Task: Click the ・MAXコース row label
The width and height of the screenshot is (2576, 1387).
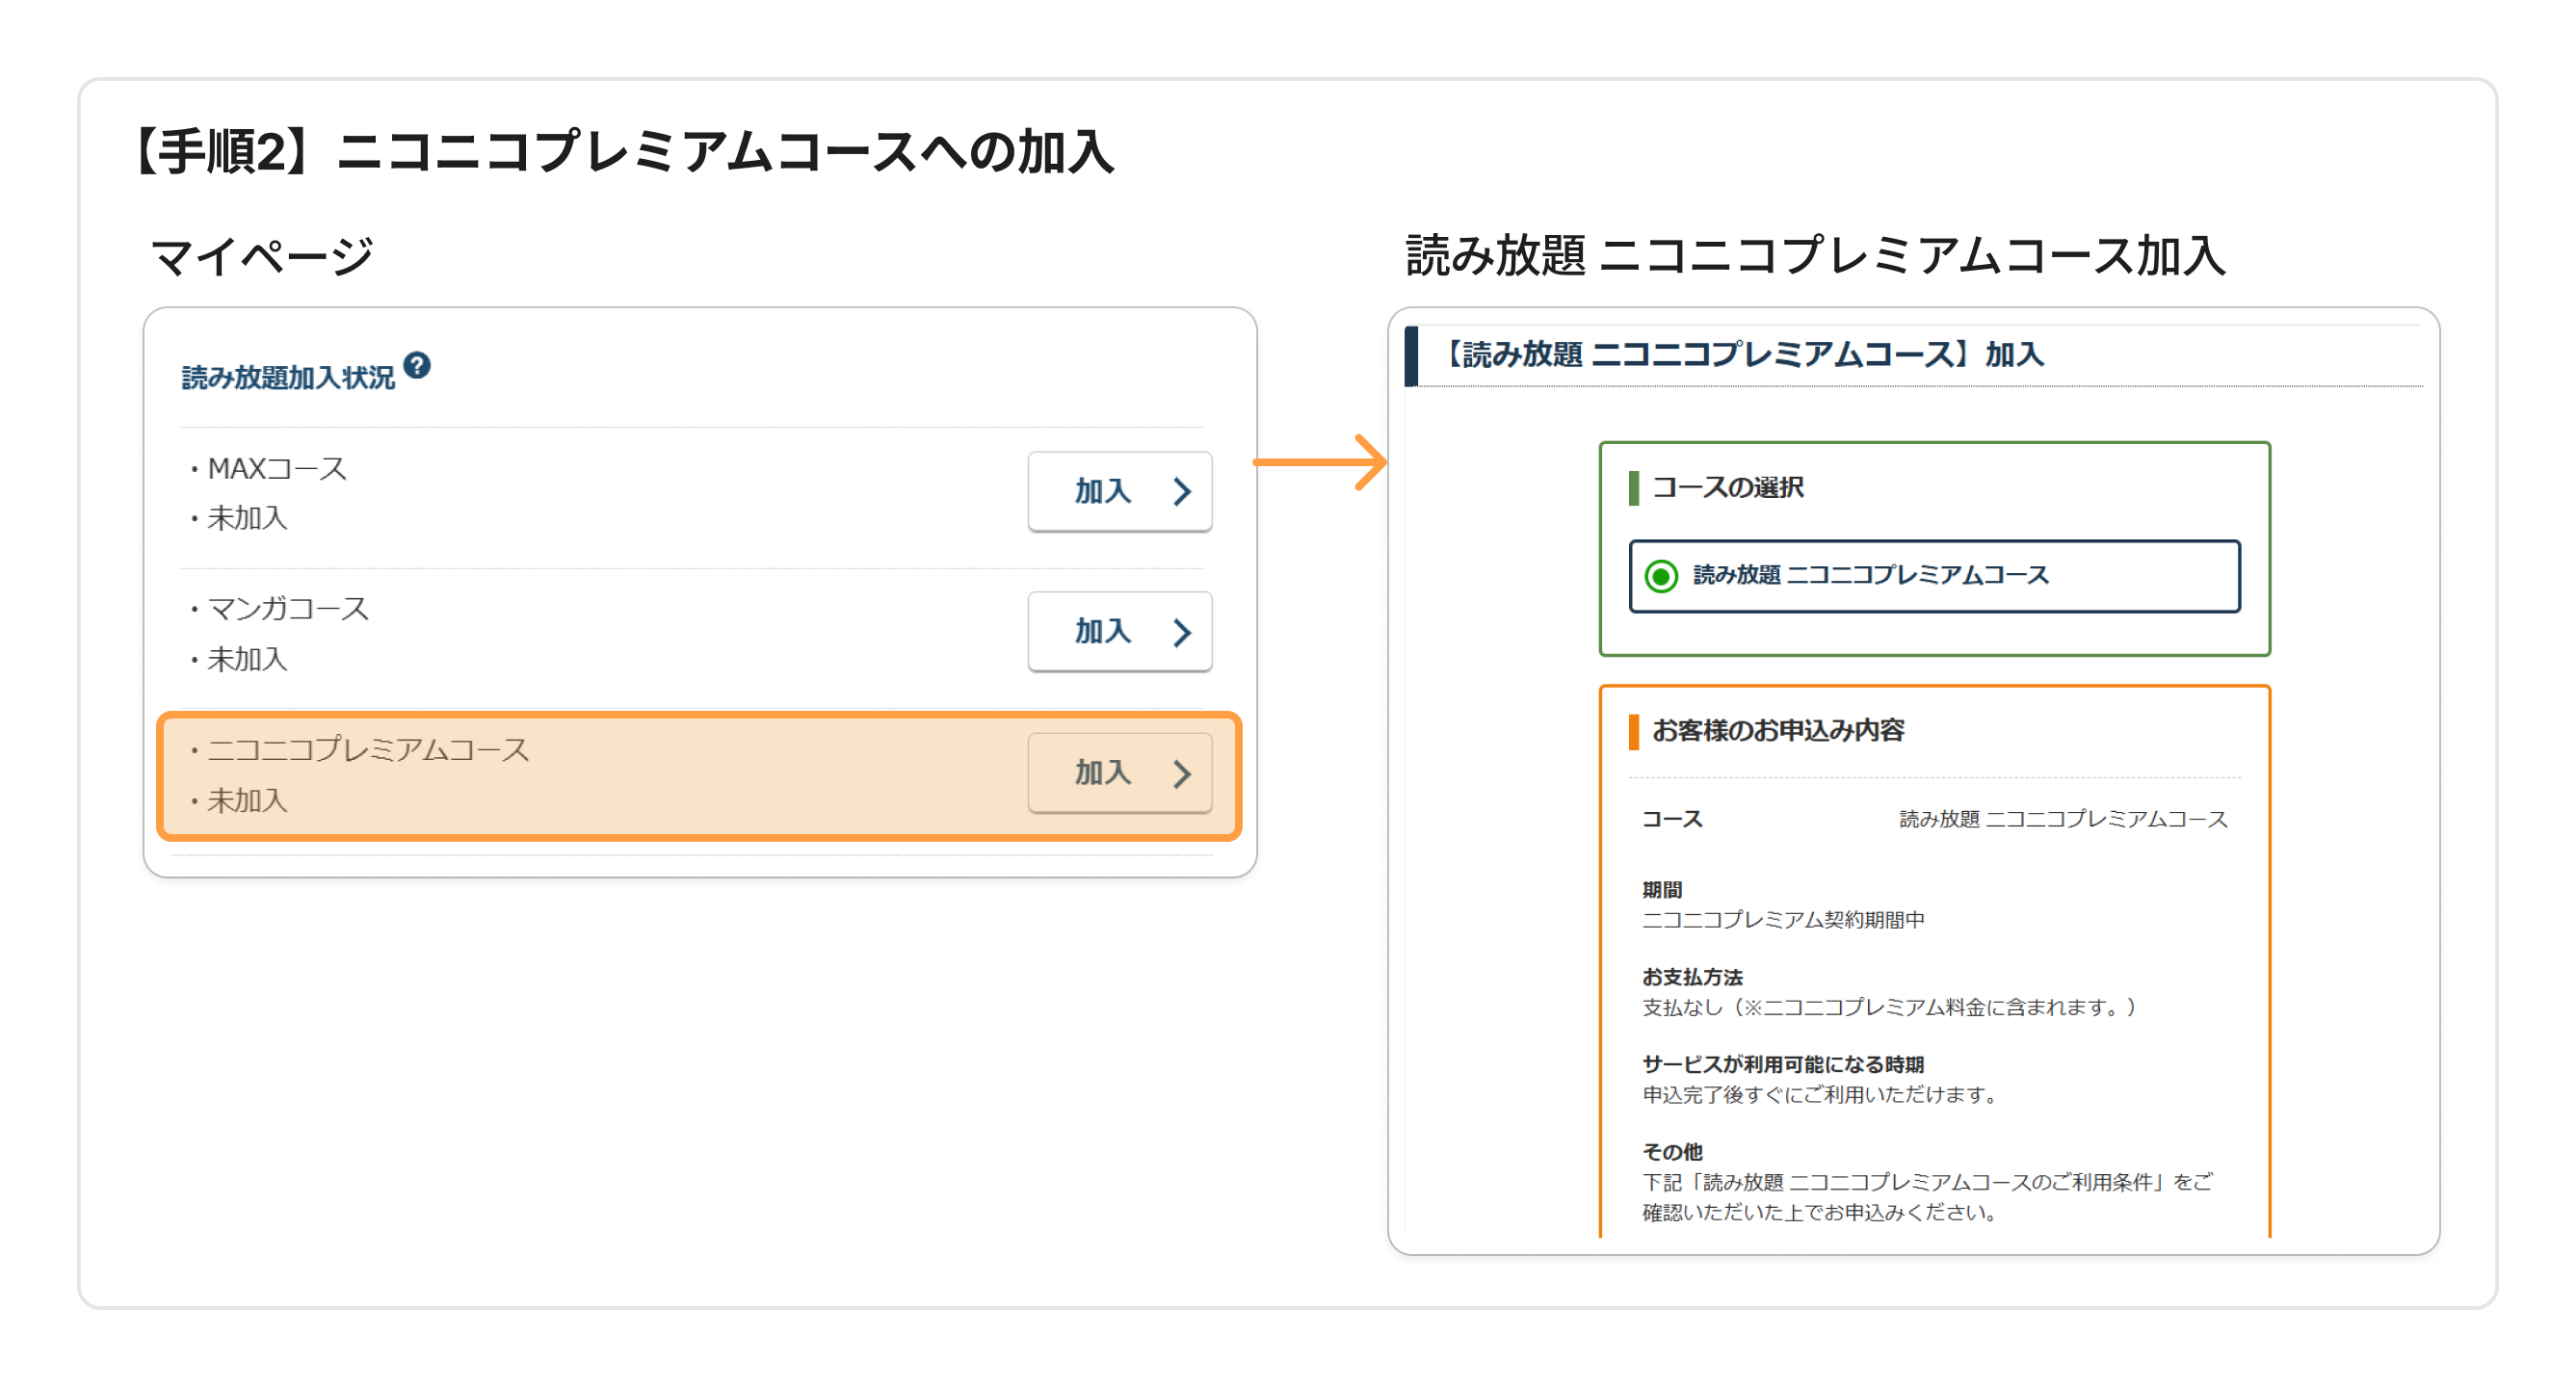Action: (x=267, y=468)
